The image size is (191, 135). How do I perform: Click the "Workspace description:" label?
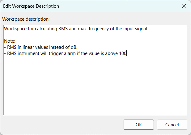pyautogui.click(x=26, y=19)
